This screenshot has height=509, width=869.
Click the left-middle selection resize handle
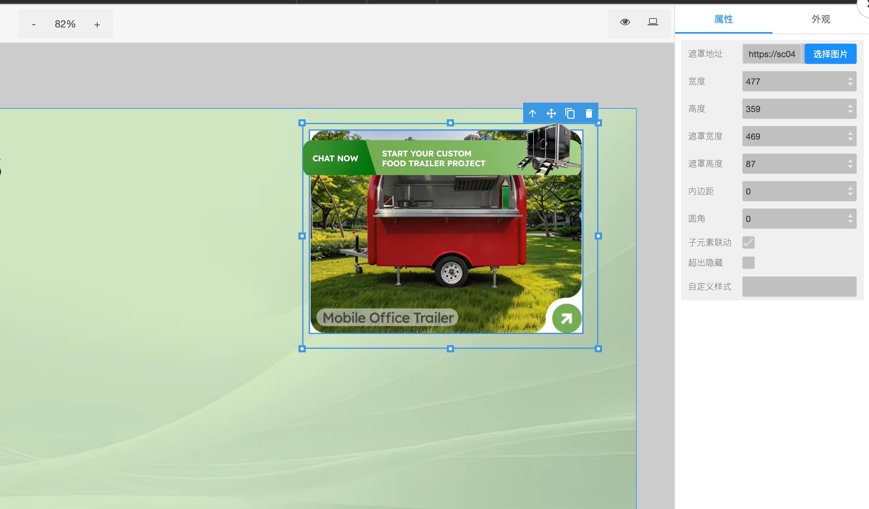pyautogui.click(x=302, y=236)
